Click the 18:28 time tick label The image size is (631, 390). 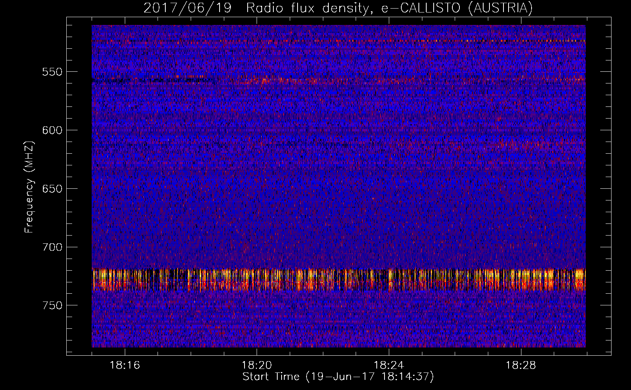click(521, 365)
